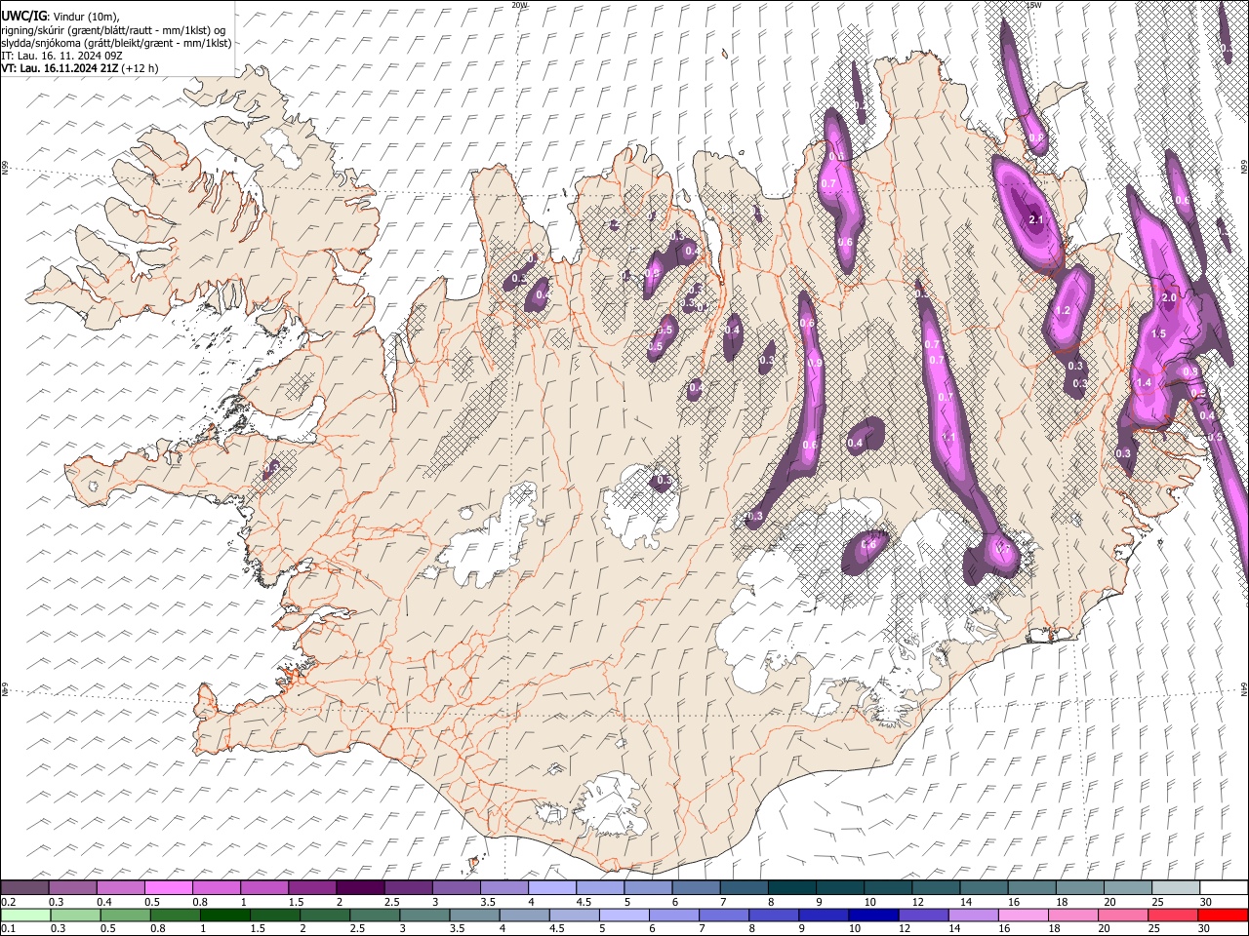The width and height of the screenshot is (1249, 936).
Task: Click the valid time line 'VT: Lau. 16.11.2024 21Z (+12 h)'
Action: click(x=79, y=68)
